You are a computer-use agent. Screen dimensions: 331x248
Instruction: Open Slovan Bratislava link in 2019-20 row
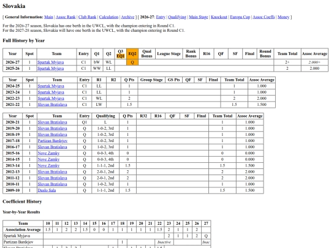point(52,129)
